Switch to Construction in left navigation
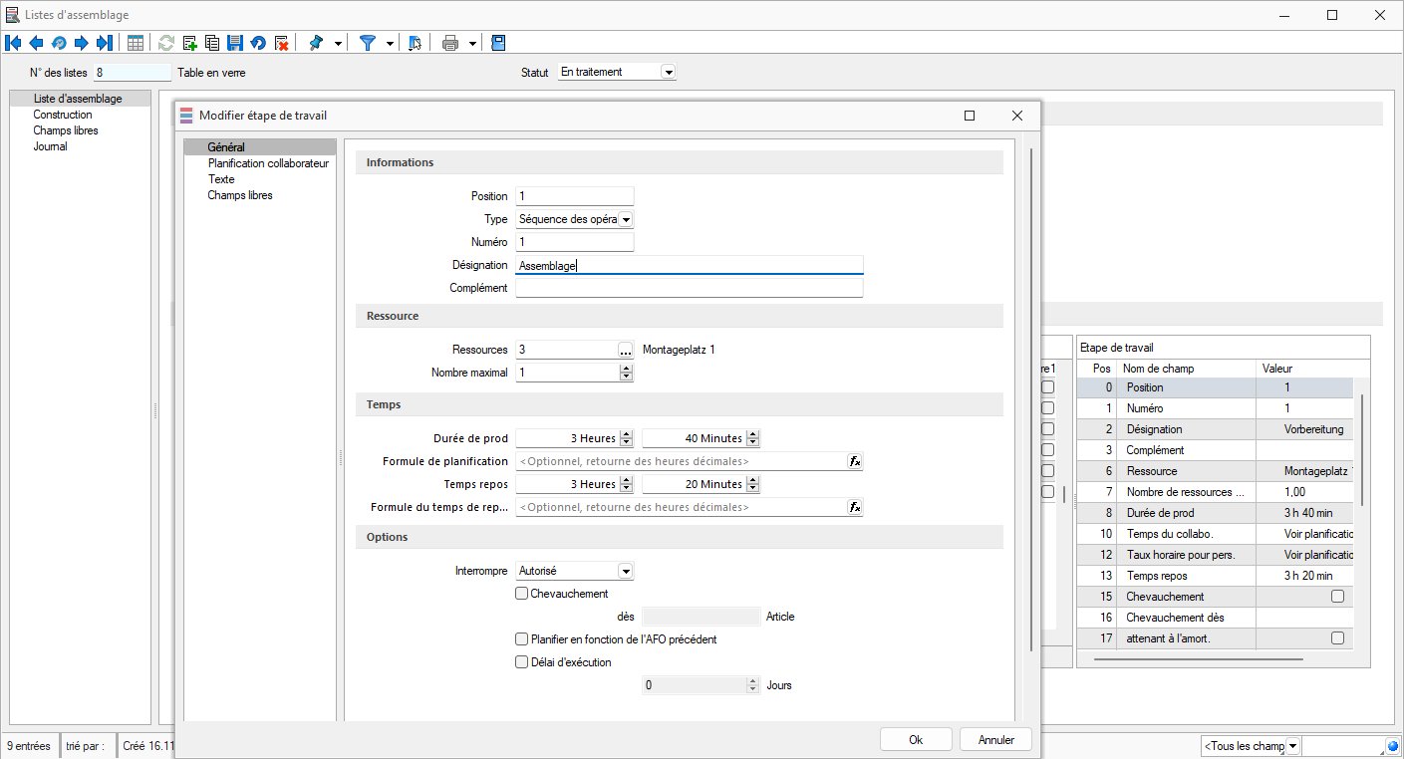1404x759 pixels. [x=63, y=115]
